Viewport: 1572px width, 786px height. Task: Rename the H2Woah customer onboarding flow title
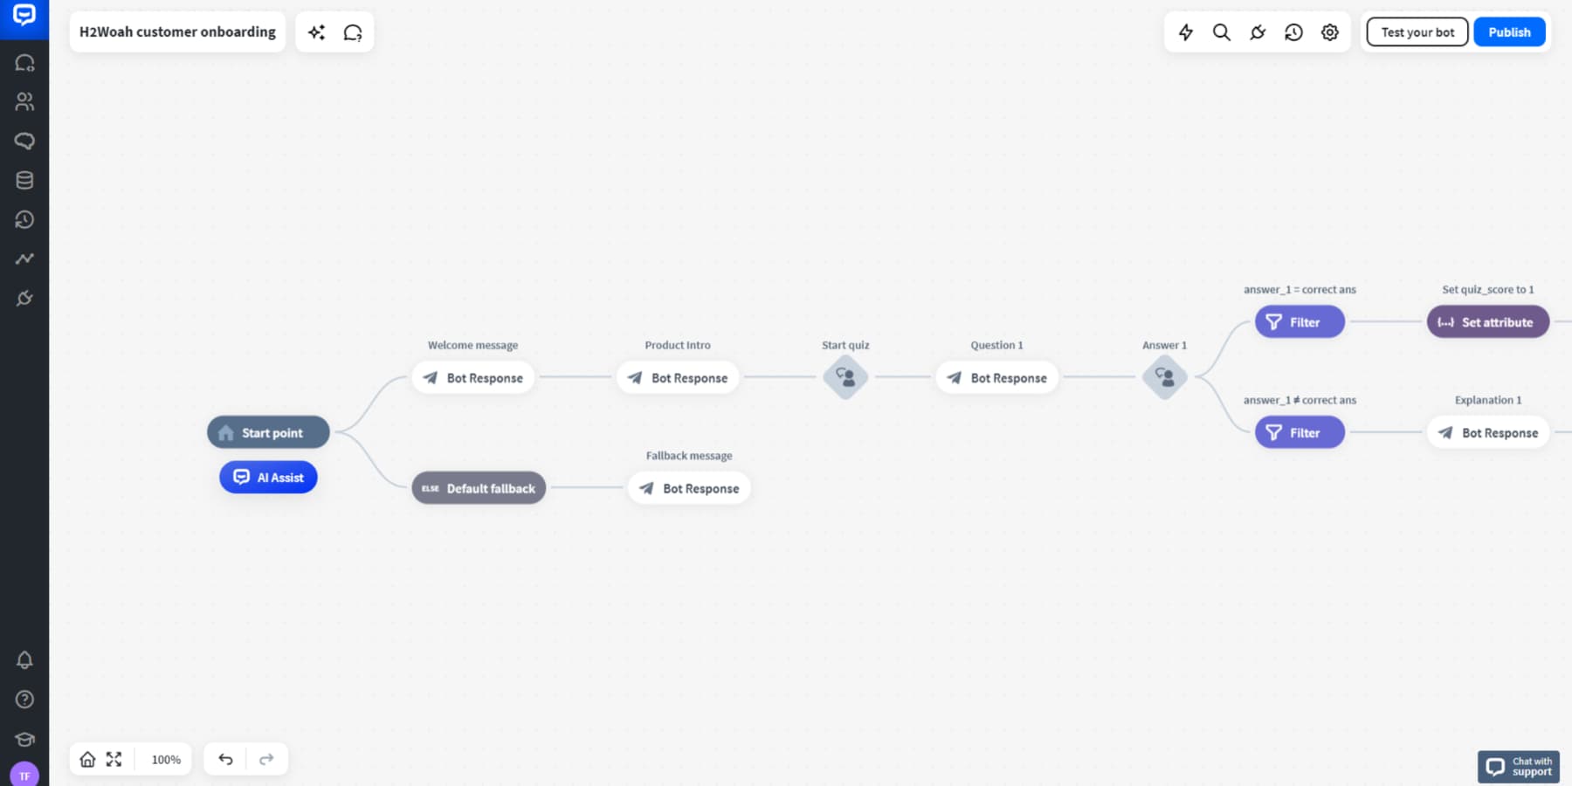[x=177, y=31]
